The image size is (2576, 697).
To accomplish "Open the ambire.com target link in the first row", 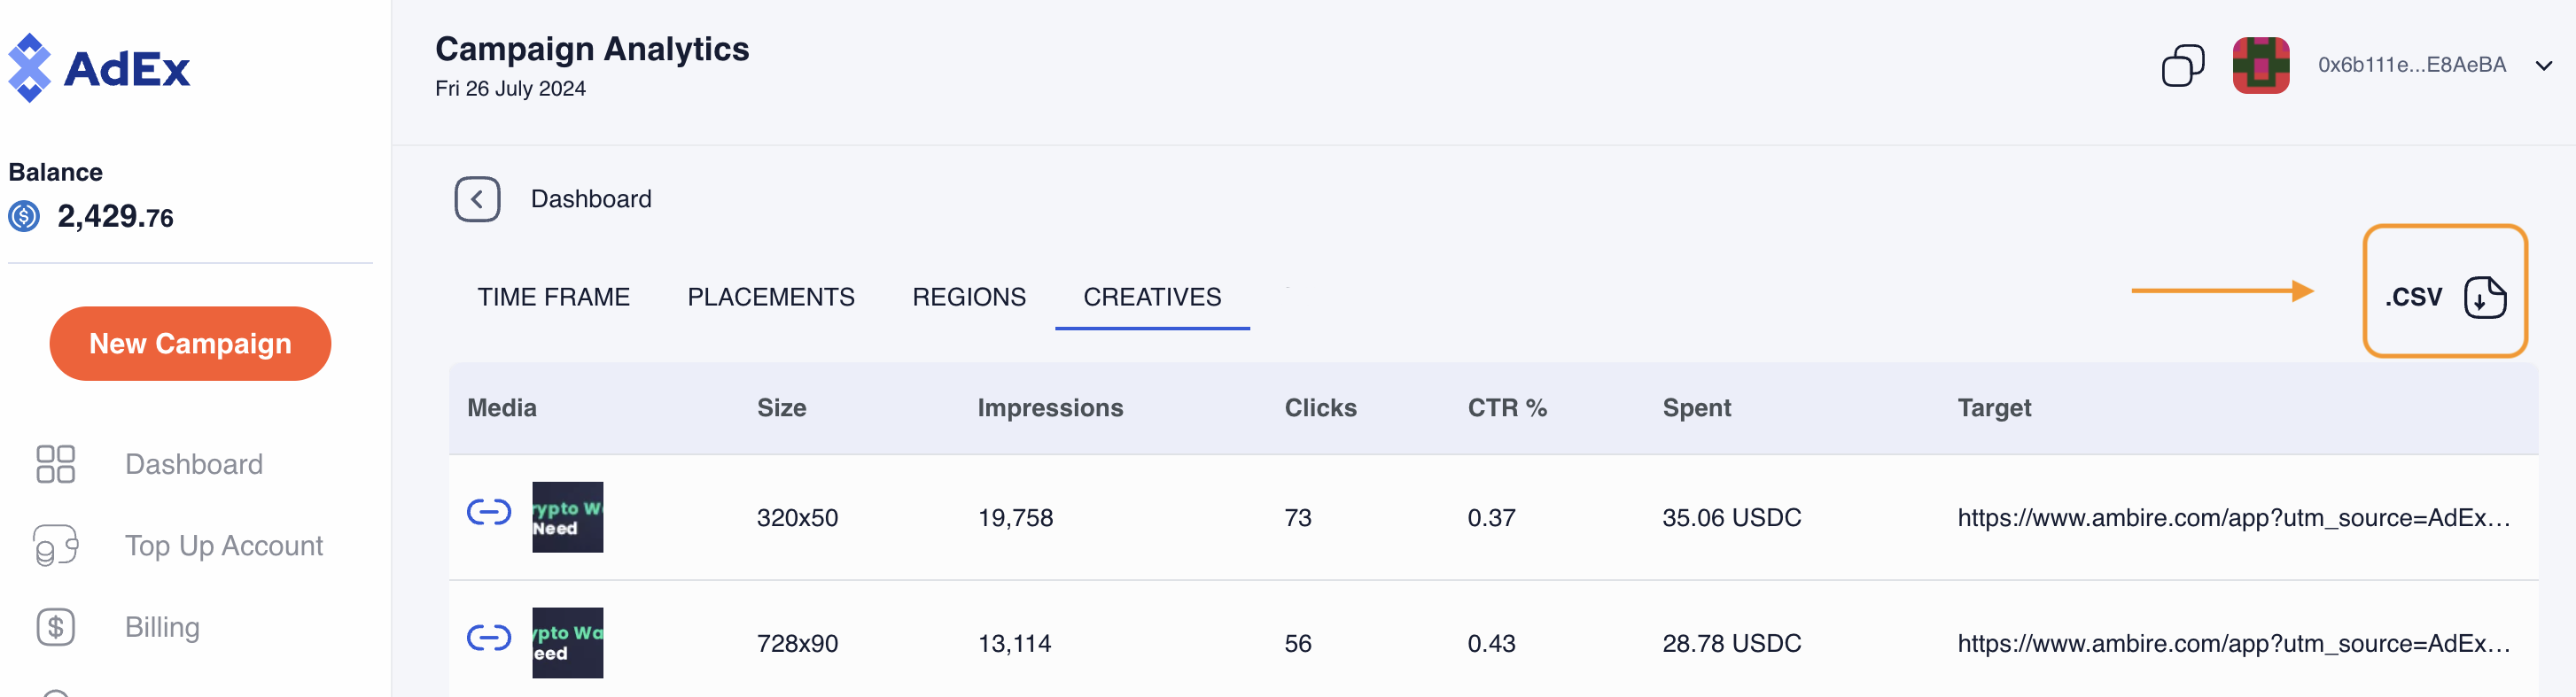I will pos(2233,518).
